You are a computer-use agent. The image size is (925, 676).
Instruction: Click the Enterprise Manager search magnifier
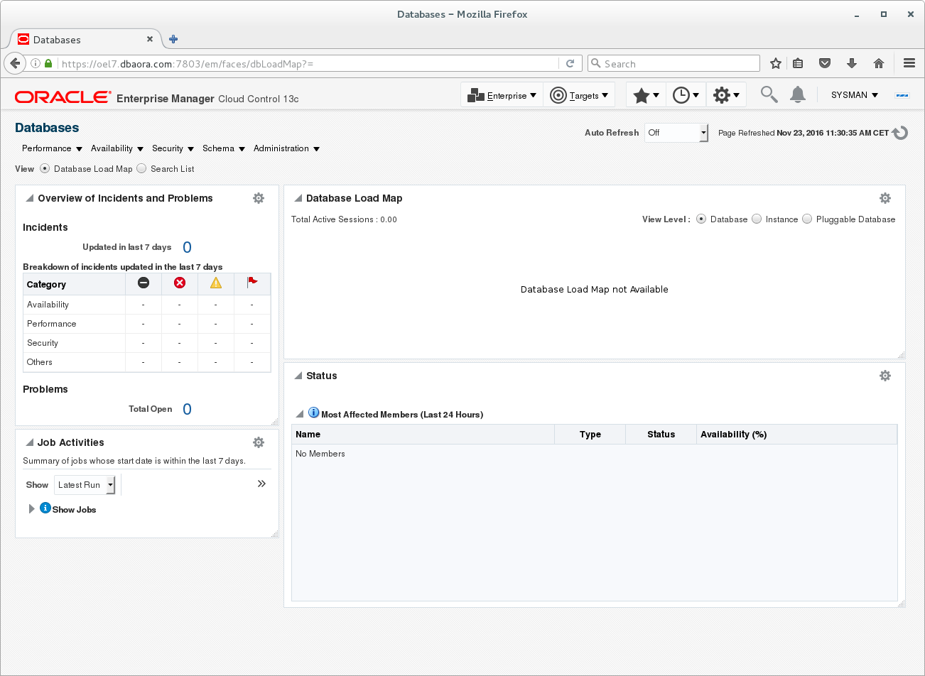(x=769, y=94)
